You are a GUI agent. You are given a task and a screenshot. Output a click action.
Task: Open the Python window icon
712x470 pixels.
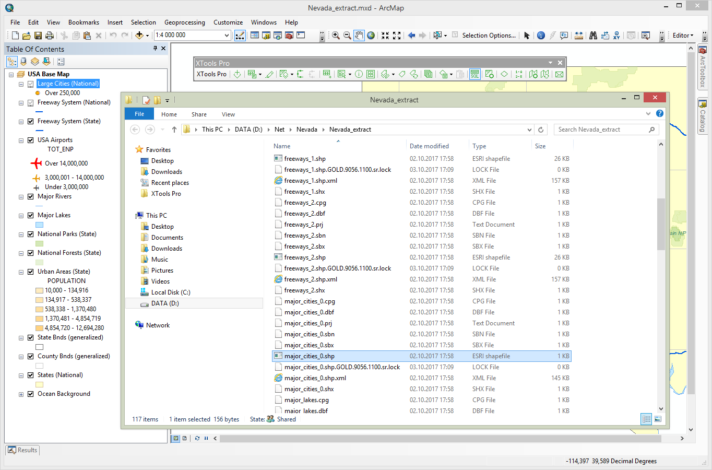(x=301, y=36)
